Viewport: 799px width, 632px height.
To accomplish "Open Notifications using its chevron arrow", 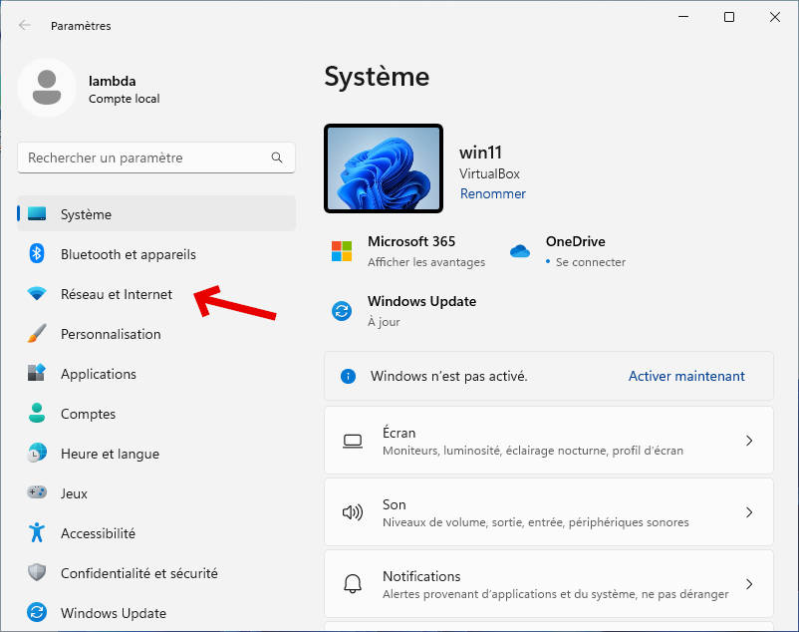I will 749,584.
